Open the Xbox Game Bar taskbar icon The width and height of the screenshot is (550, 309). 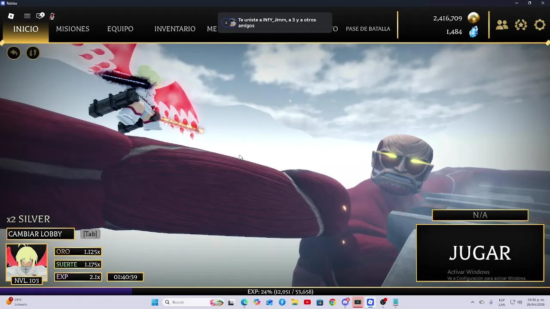click(x=357, y=302)
